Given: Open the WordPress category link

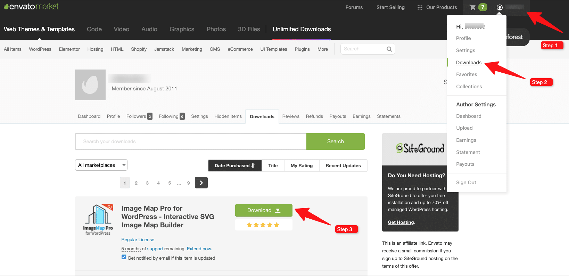Looking at the screenshot, I should 40,49.
